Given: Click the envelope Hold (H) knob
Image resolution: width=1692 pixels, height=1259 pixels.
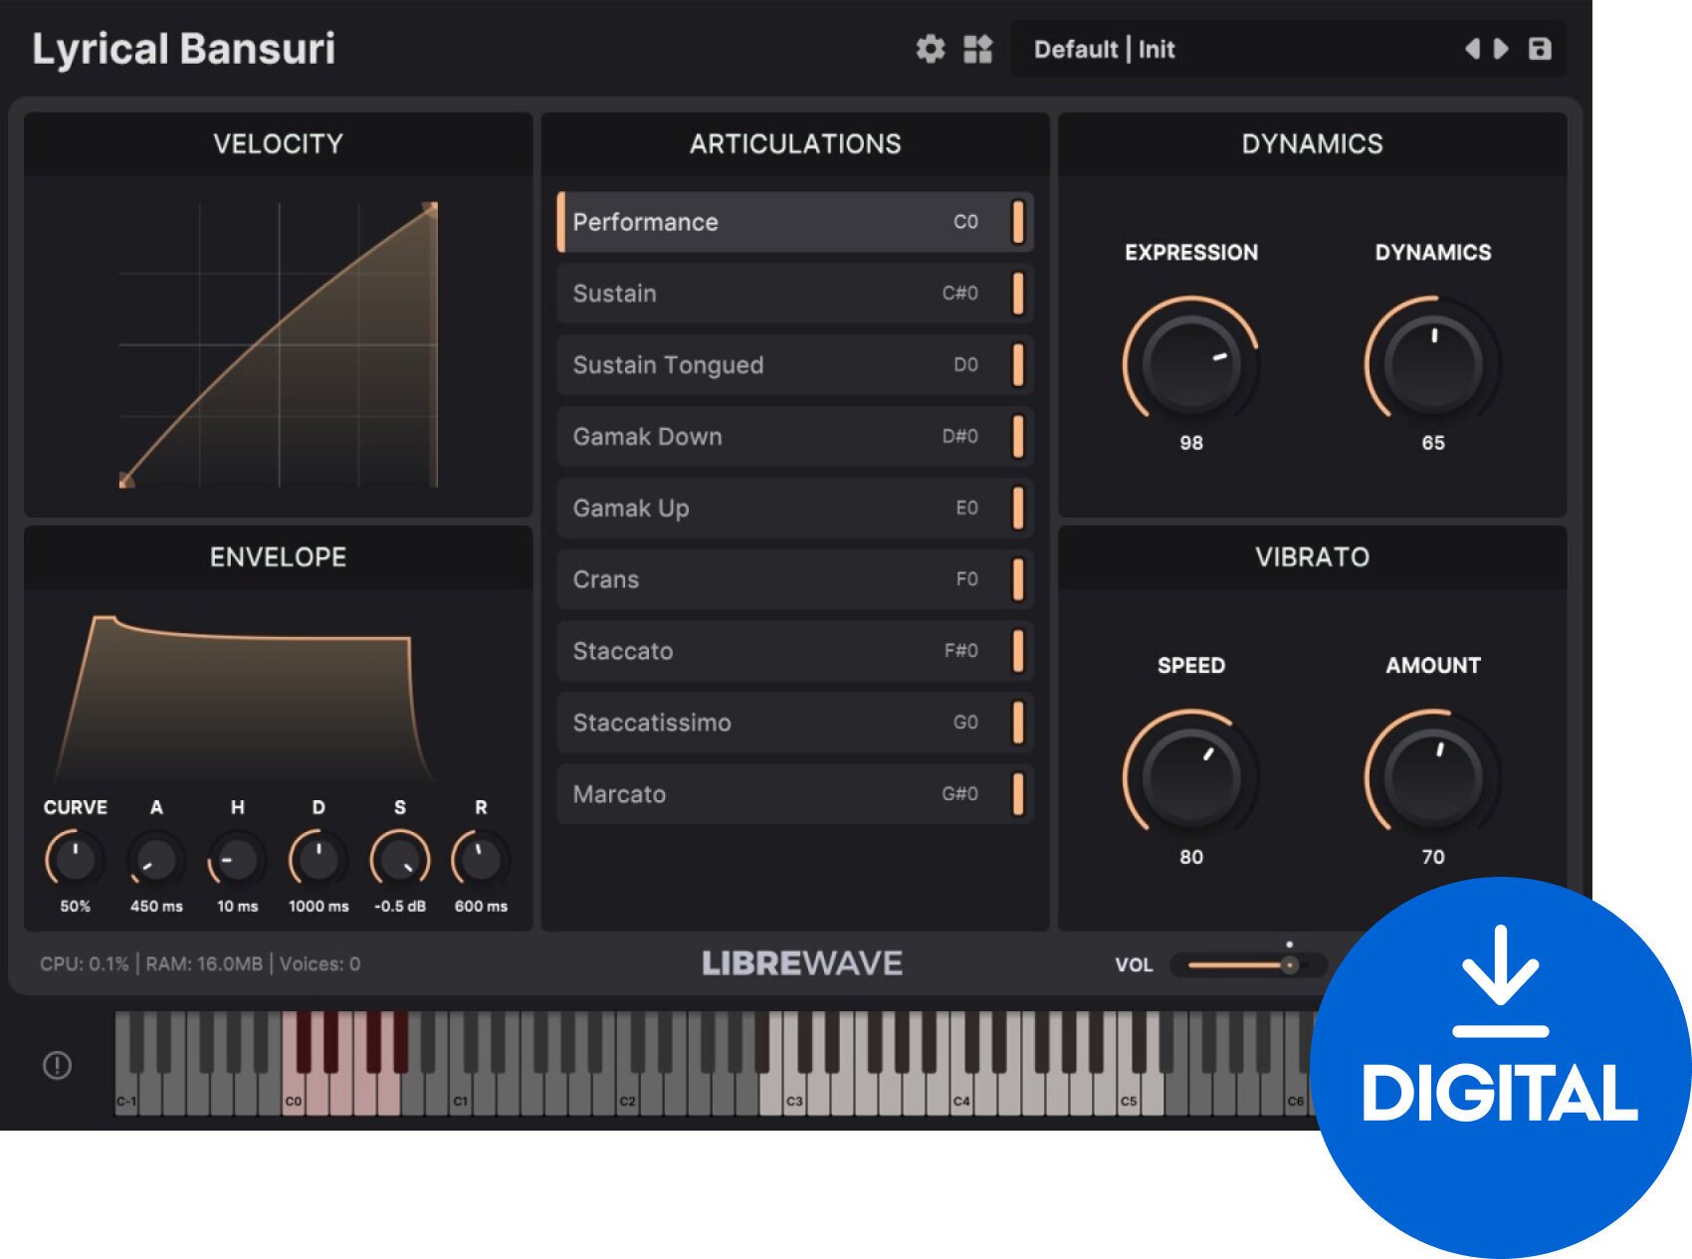Looking at the screenshot, I should [237, 860].
